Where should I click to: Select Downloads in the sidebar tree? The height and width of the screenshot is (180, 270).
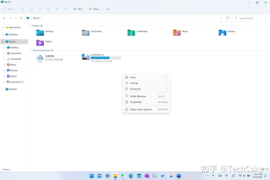[x=15, y=59]
